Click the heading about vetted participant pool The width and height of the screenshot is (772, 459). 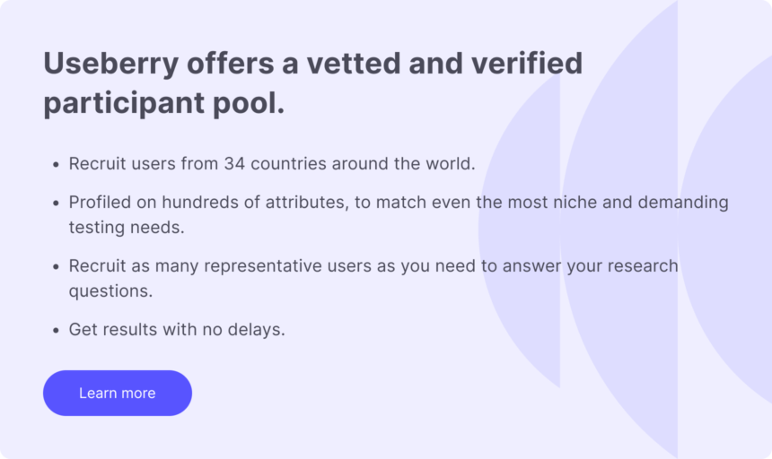(312, 83)
